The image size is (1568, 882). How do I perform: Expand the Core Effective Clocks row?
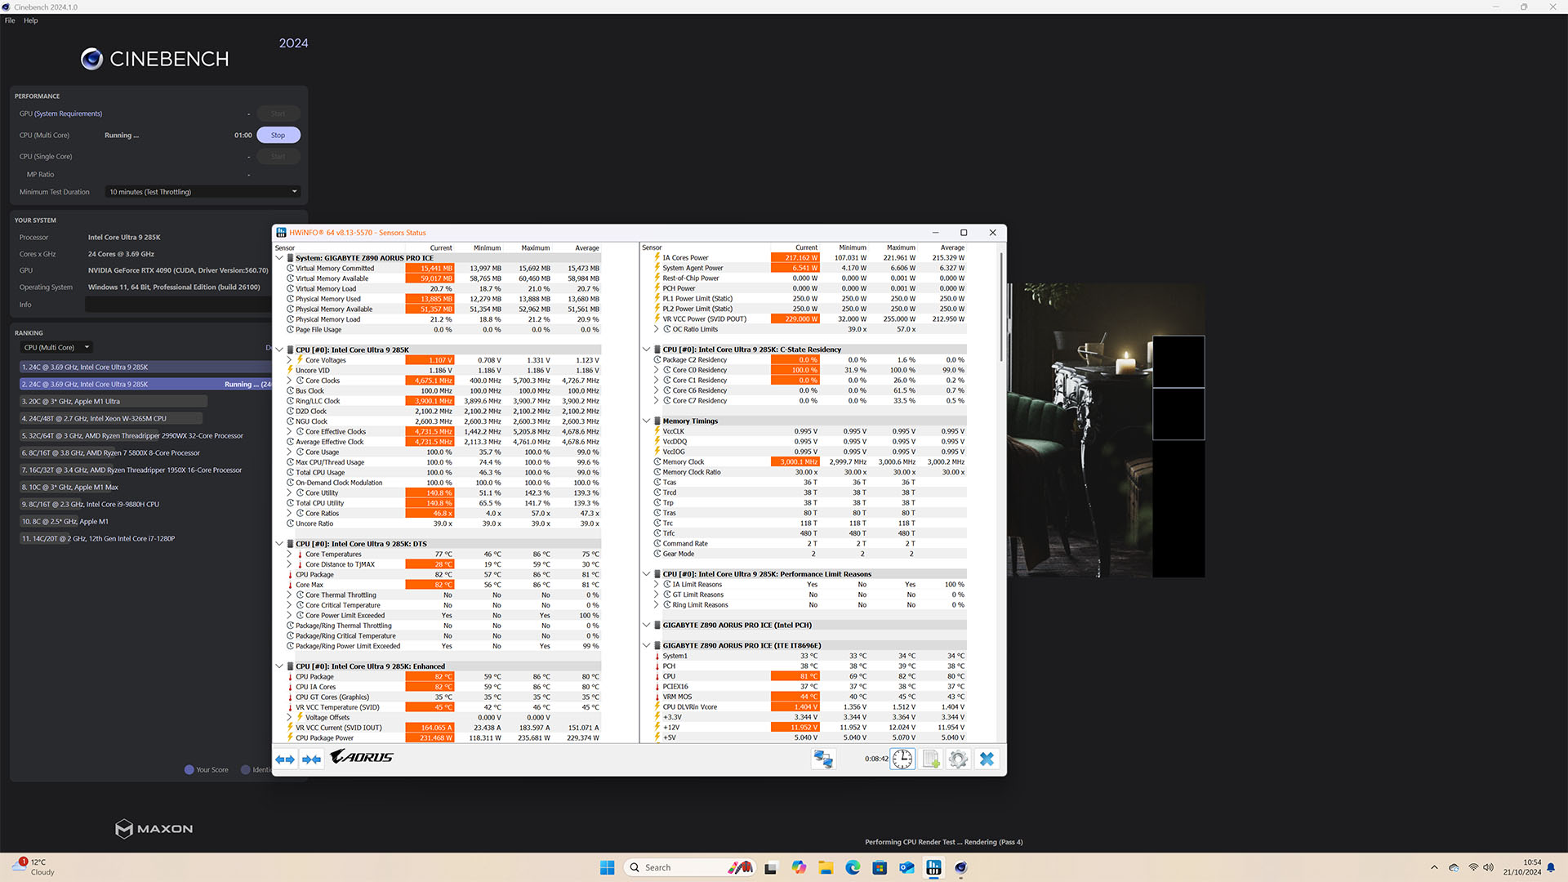point(289,432)
